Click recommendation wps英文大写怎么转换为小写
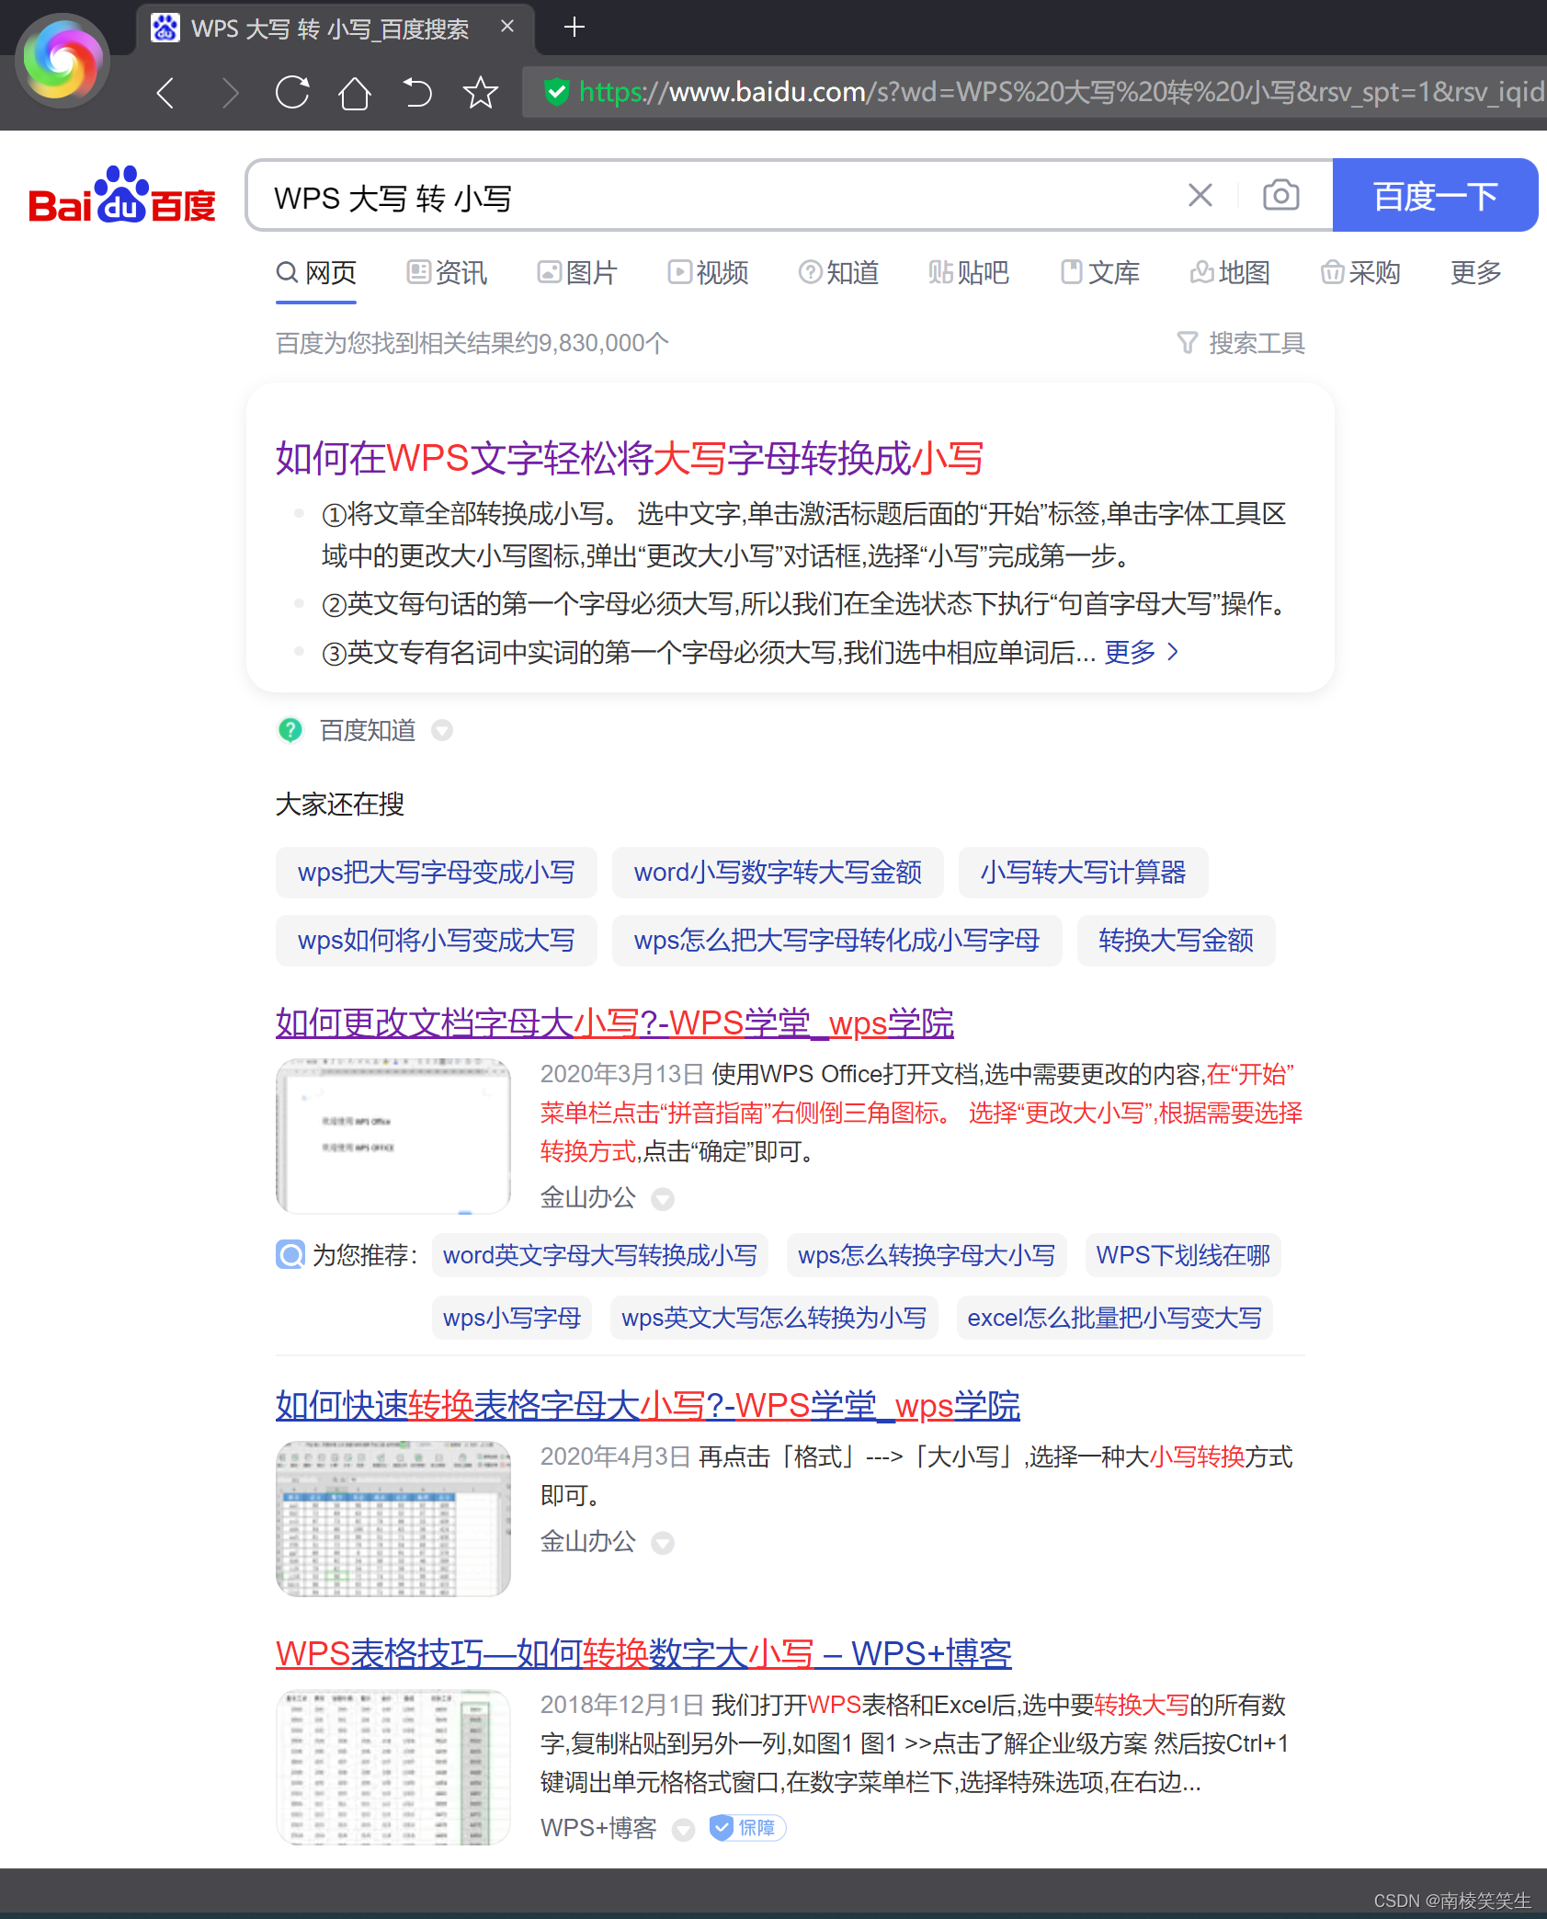Image resolution: width=1547 pixels, height=1919 pixels. click(774, 1318)
